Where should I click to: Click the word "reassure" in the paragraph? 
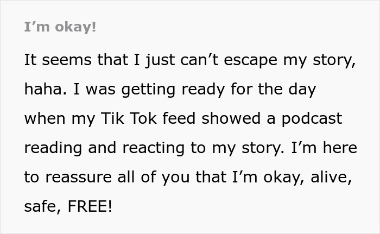coord(78,177)
